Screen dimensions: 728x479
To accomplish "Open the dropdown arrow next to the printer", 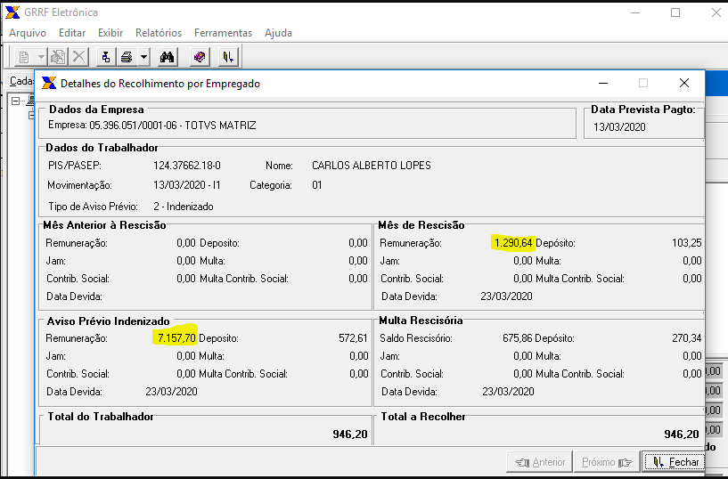I will click(144, 57).
